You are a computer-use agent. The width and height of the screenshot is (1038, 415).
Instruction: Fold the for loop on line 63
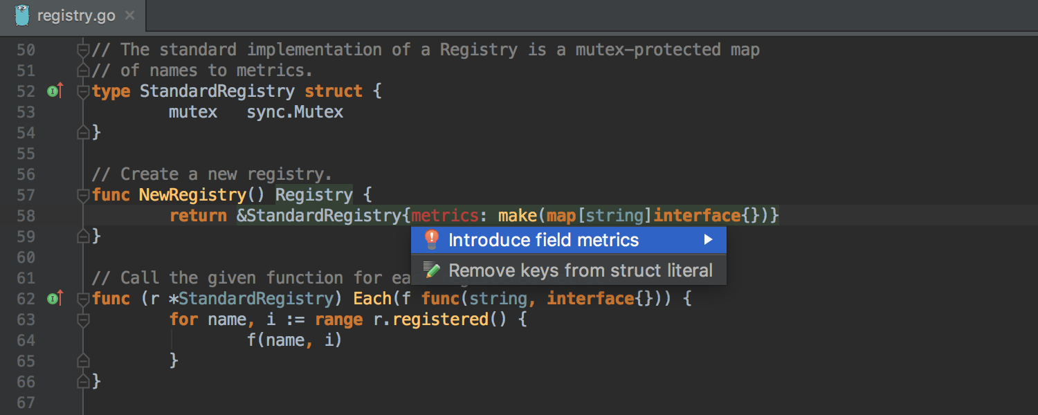83,320
